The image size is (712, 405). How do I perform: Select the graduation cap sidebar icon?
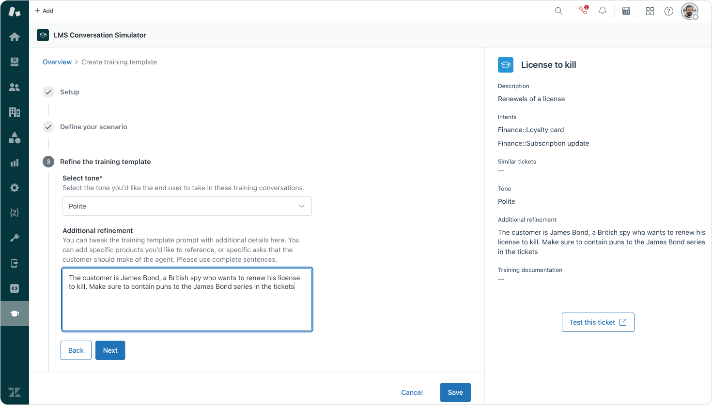15,314
